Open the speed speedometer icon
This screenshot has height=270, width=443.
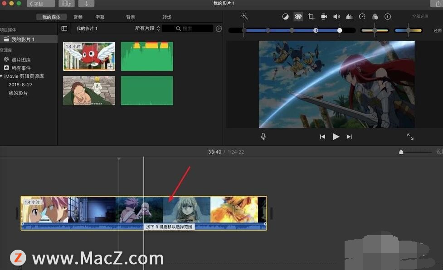click(x=362, y=17)
